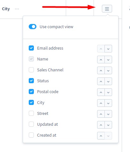This screenshot has height=152, width=130.
Task: Move City column up in list
Action: pos(101,103)
